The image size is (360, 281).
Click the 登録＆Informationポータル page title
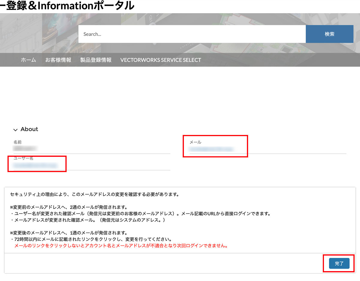tap(67, 5)
